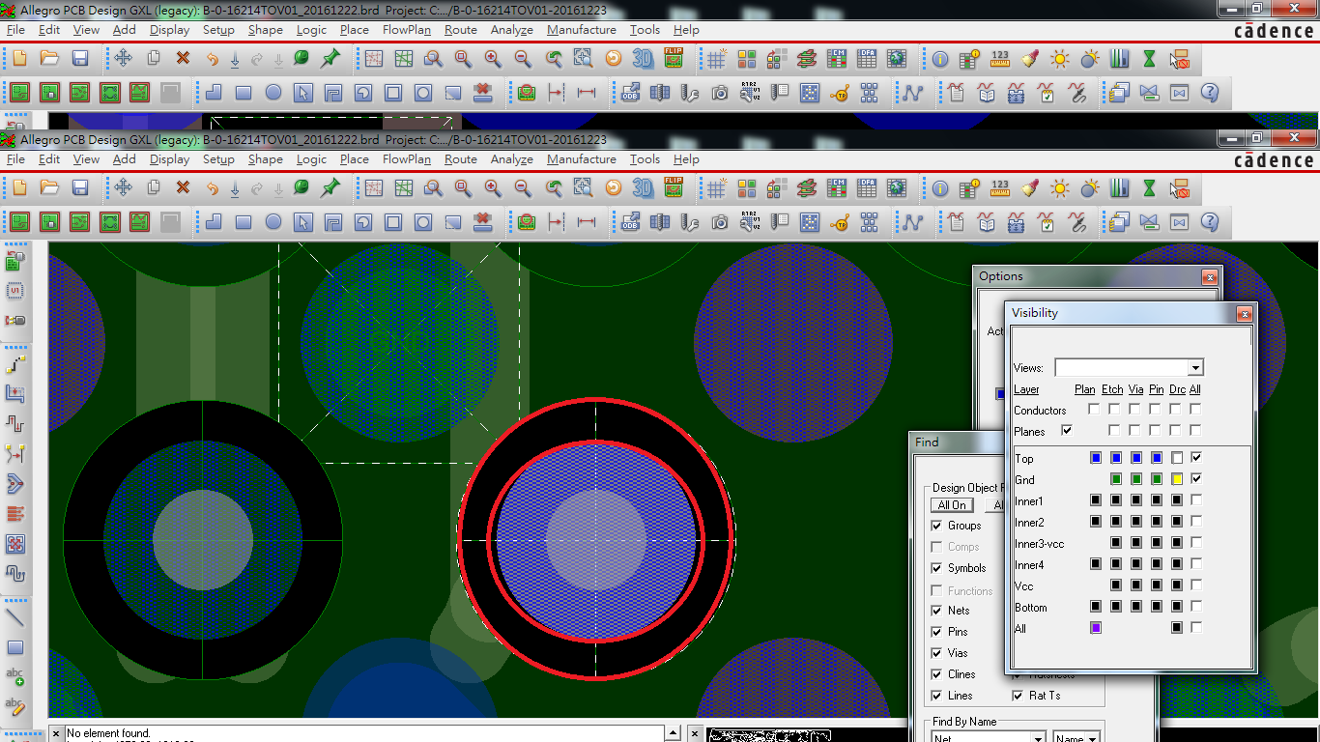Toggle the Planes Plan checkbox in Visibility
The width and height of the screenshot is (1320, 742).
point(1067,431)
